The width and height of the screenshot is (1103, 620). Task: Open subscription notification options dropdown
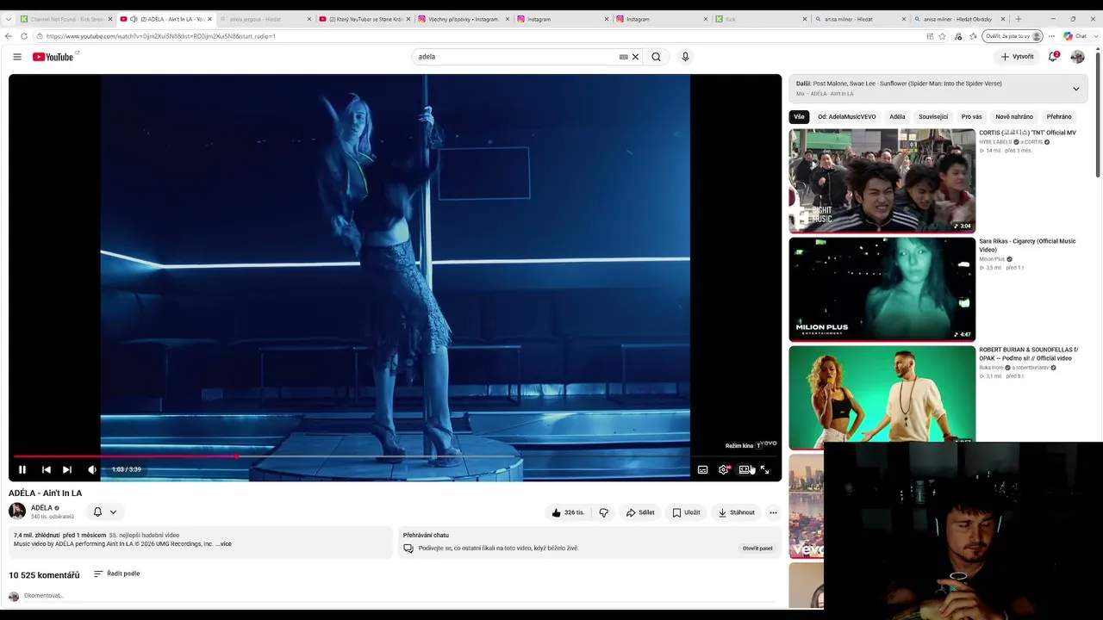point(104,512)
